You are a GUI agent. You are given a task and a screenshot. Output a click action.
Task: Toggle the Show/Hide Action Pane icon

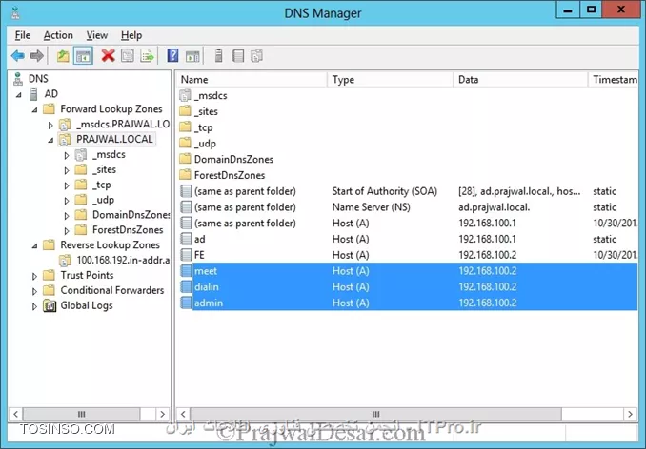click(192, 56)
